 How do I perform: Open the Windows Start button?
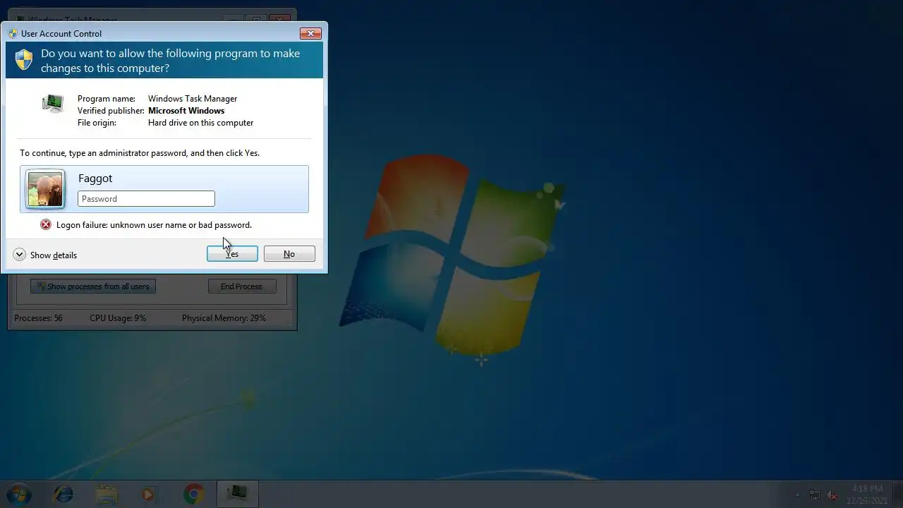[x=19, y=494]
